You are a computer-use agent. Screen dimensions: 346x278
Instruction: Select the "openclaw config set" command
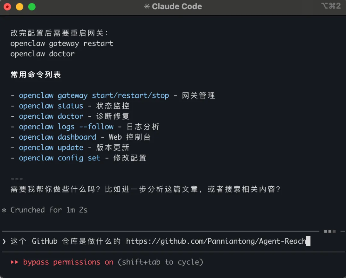(x=60, y=158)
